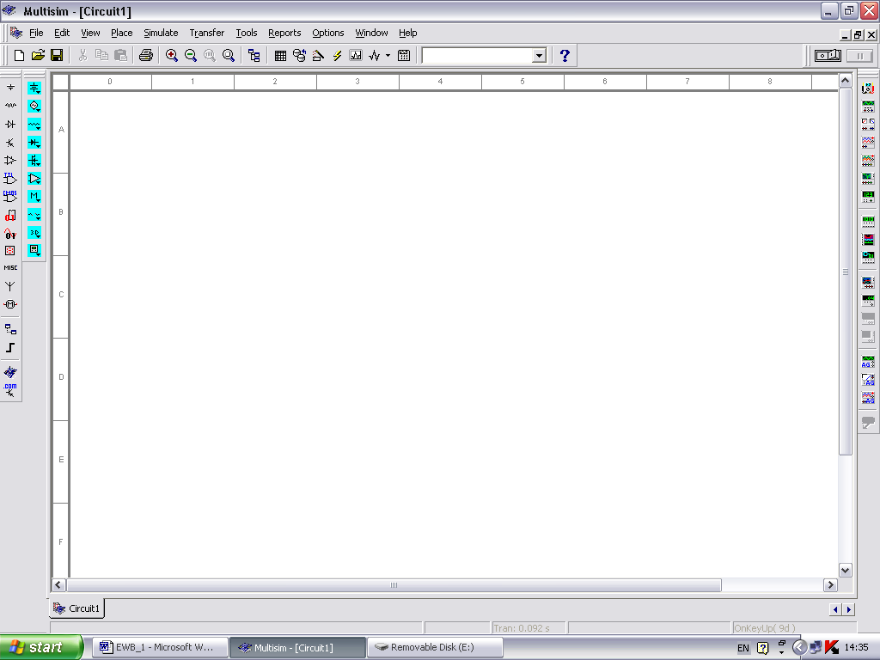Viewport: 880px width, 660px height.
Task: Place the logic analyzer instrument
Action: click(x=868, y=239)
